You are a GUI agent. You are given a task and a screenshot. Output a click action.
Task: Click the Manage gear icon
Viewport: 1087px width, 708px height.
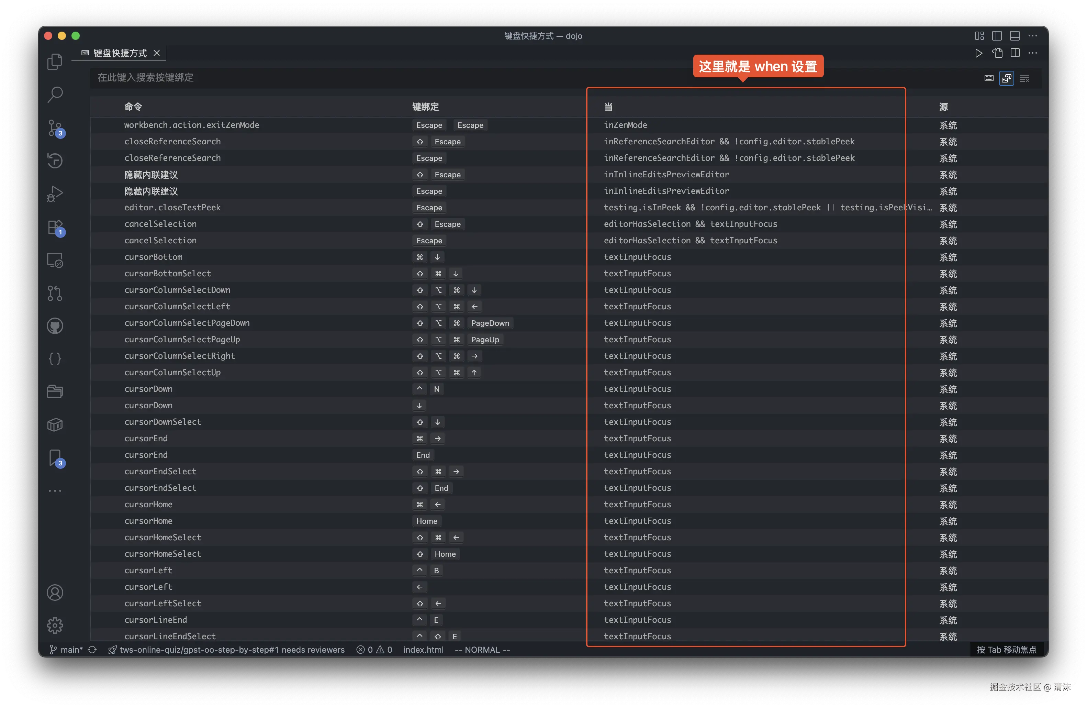click(x=55, y=625)
